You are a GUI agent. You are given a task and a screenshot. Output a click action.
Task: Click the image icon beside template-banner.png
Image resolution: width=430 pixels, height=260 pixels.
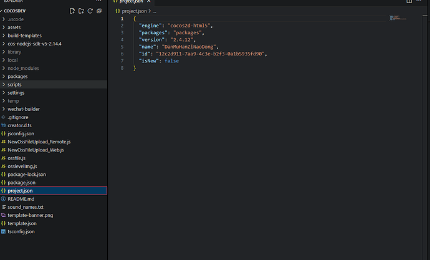[4, 215]
